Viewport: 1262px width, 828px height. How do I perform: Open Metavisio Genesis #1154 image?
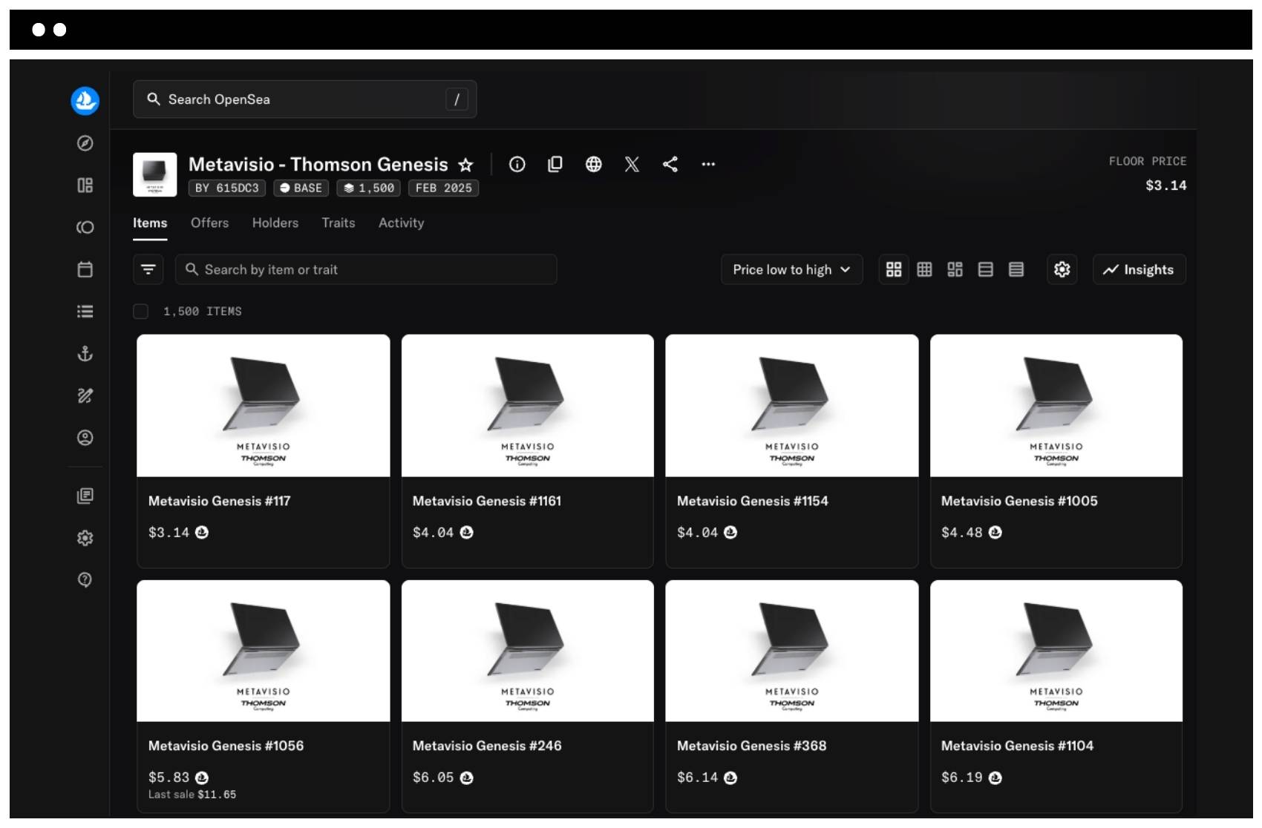coord(792,406)
